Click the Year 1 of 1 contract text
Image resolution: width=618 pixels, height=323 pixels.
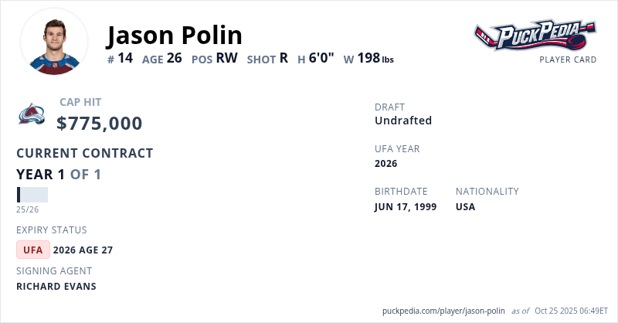click(x=59, y=175)
